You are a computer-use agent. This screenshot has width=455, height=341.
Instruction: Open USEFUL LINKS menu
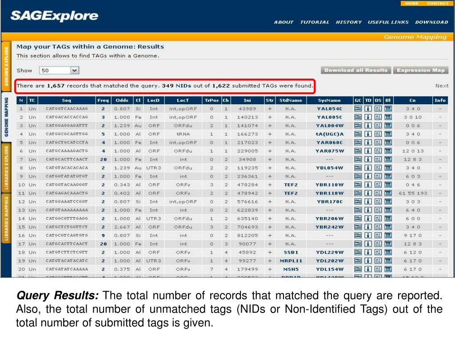click(388, 22)
